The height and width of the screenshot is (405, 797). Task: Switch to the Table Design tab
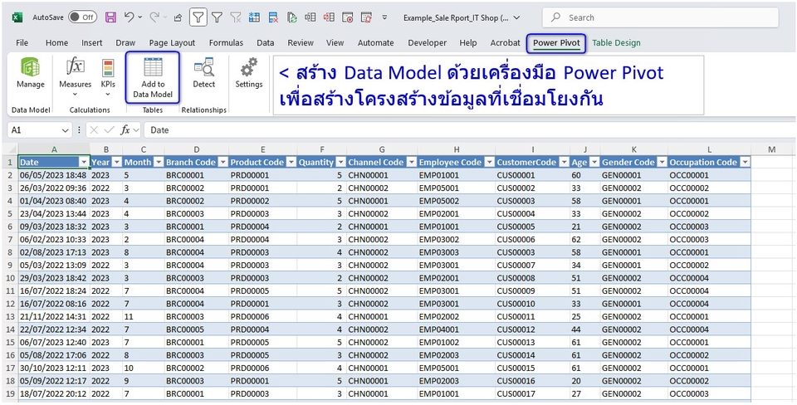coord(616,43)
